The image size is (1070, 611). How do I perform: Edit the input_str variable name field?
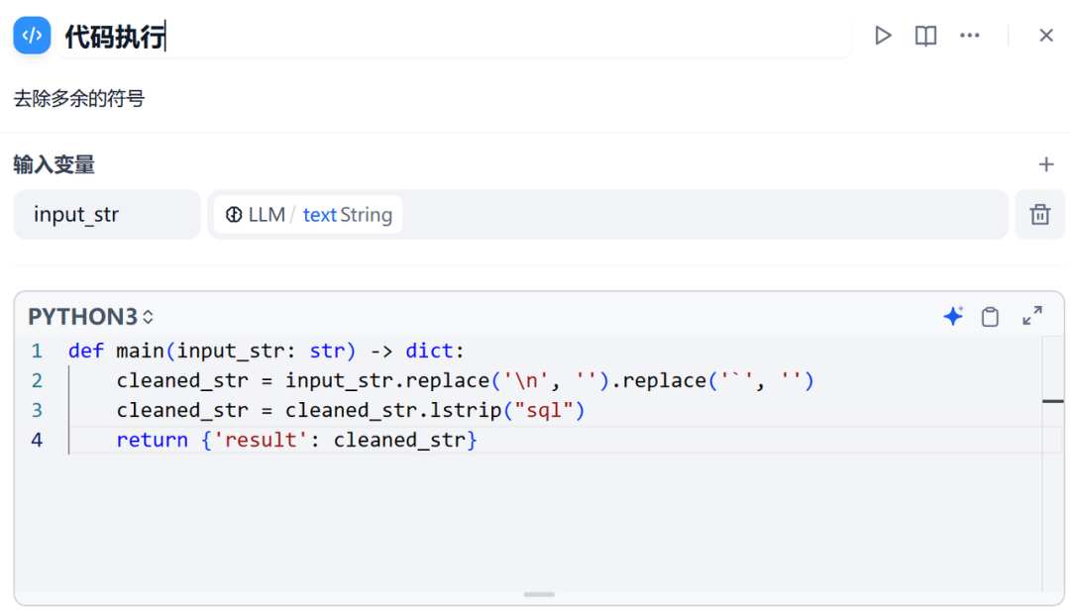click(107, 215)
